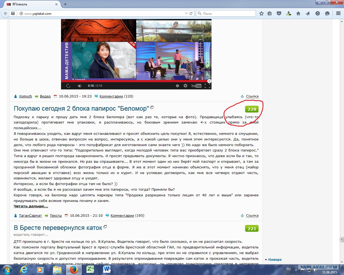The height and width of the screenshot is (275, 344).
Task: Click the talk show stage video thumbnail
Action: (x=174, y=61)
